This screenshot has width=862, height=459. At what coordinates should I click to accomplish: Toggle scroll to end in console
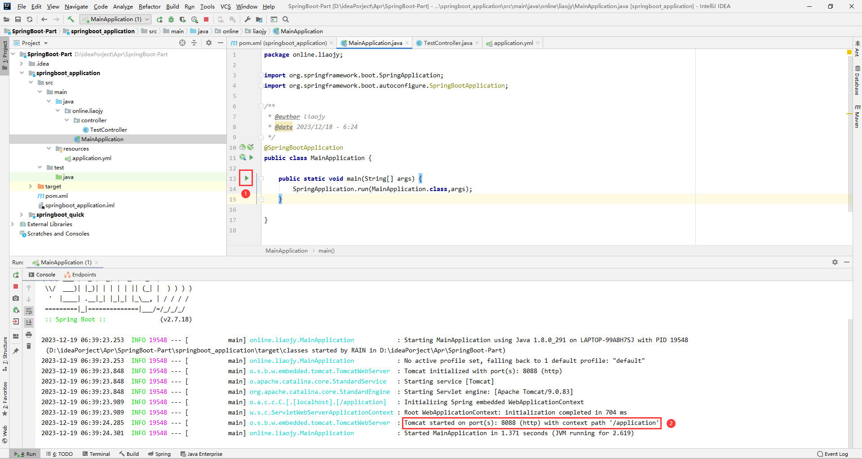coord(29,322)
